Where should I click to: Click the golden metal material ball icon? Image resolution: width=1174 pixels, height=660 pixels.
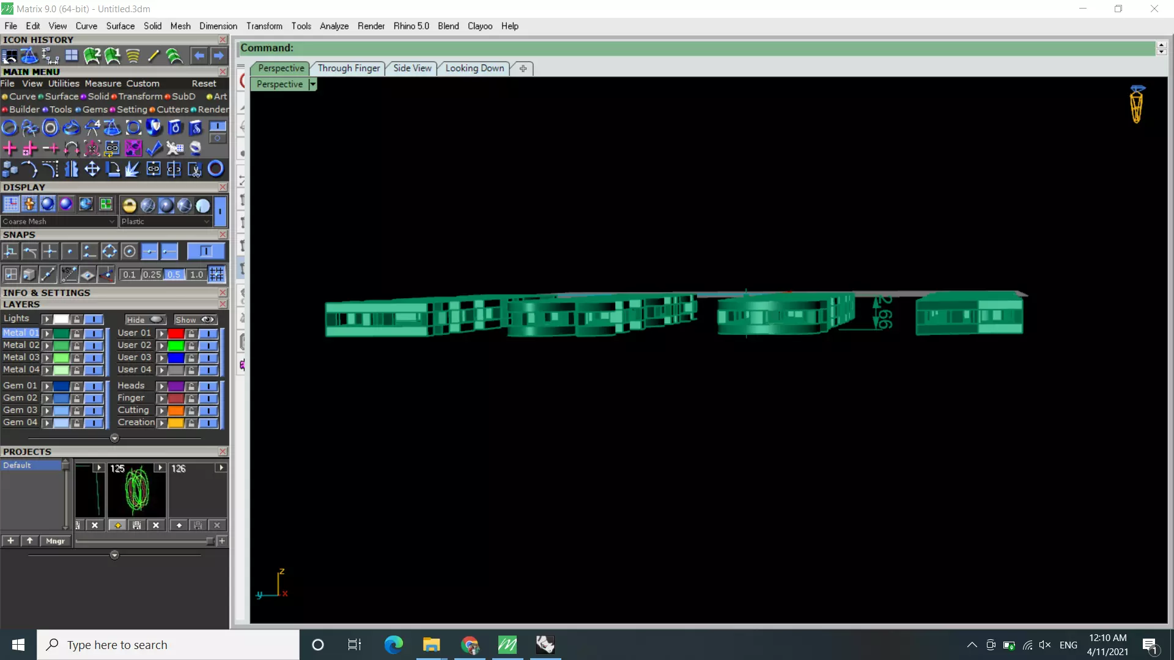click(129, 205)
